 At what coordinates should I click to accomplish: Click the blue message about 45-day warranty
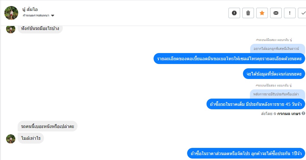(256, 104)
